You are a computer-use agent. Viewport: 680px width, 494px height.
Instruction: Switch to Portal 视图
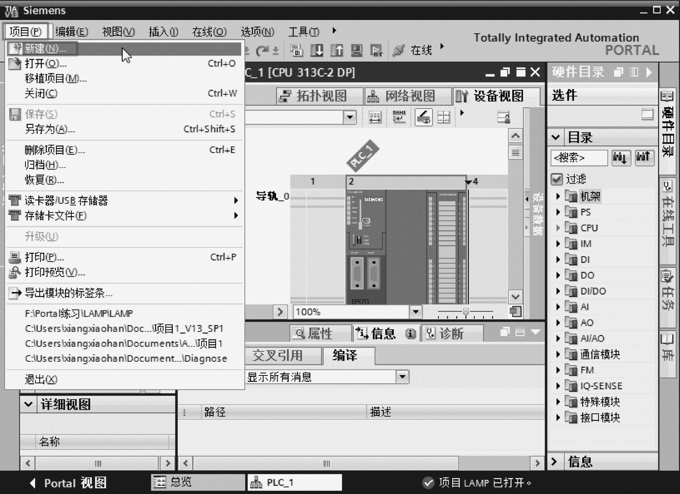68,483
